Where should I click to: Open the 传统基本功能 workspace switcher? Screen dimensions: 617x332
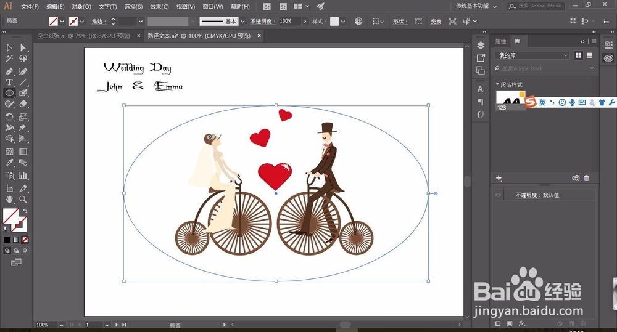[476, 6]
